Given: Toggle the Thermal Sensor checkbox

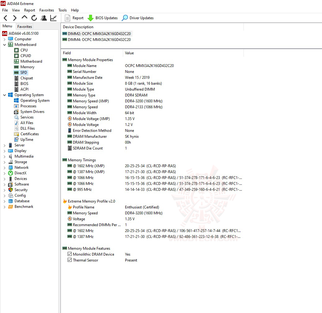Looking at the screenshot, I should pyautogui.click(x=69, y=260).
